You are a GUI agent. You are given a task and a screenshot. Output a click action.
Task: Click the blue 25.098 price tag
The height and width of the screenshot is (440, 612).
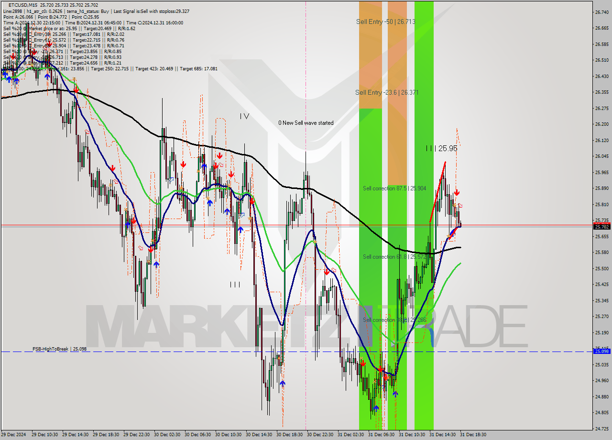(x=601, y=352)
